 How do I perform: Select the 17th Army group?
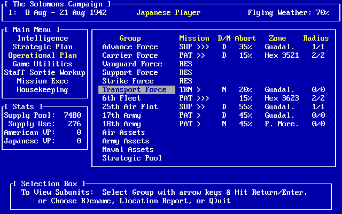[121, 116]
